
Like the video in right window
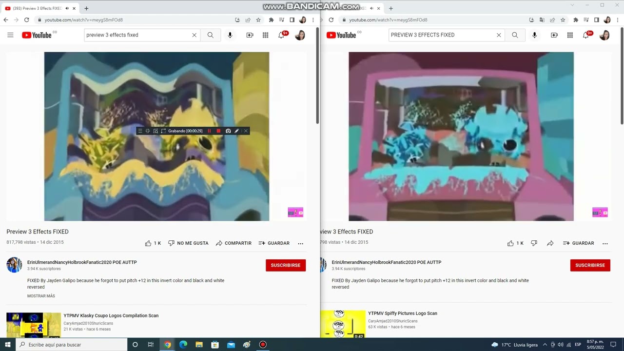(x=515, y=243)
